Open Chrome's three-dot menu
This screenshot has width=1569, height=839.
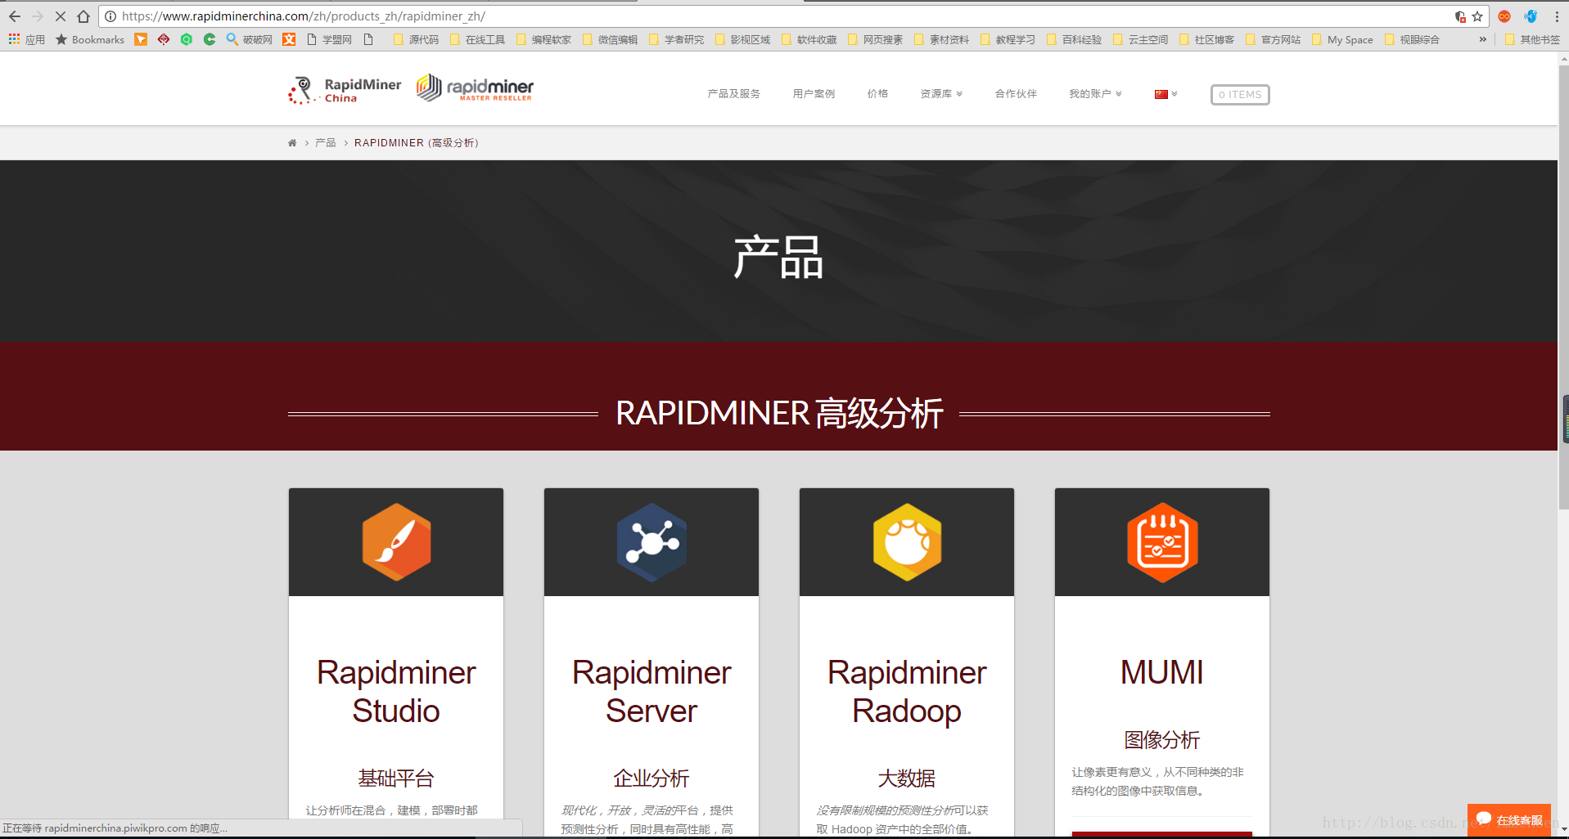point(1557,16)
